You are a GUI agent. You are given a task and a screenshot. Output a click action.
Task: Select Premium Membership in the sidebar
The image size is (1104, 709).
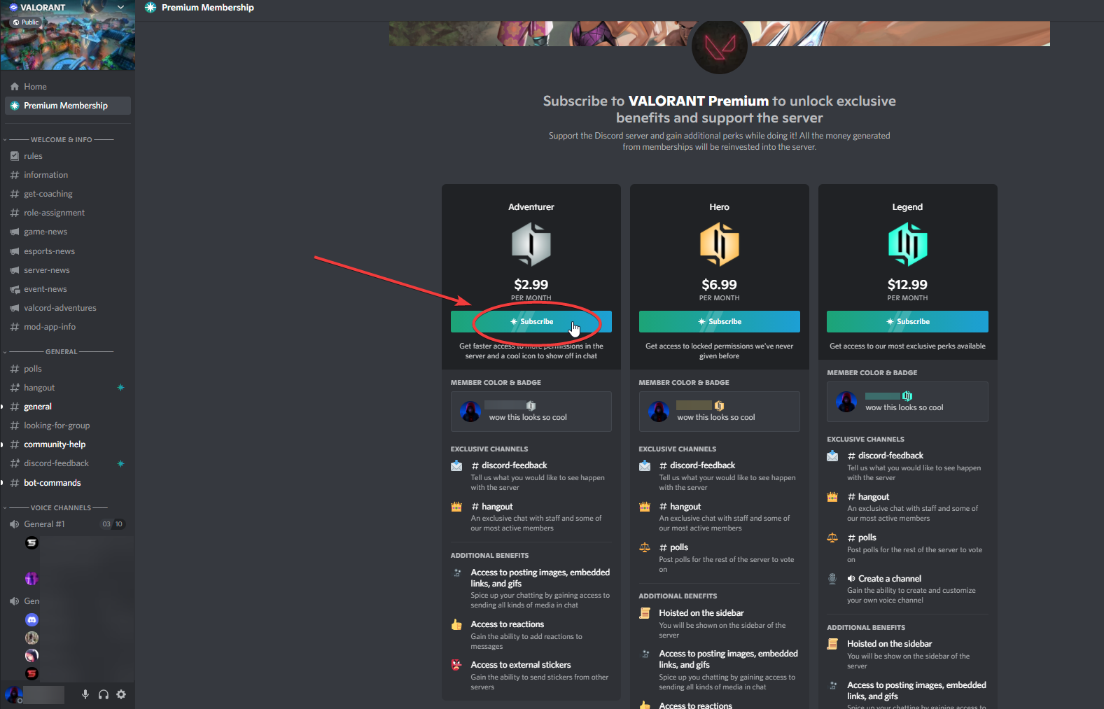tap(67, 106)
